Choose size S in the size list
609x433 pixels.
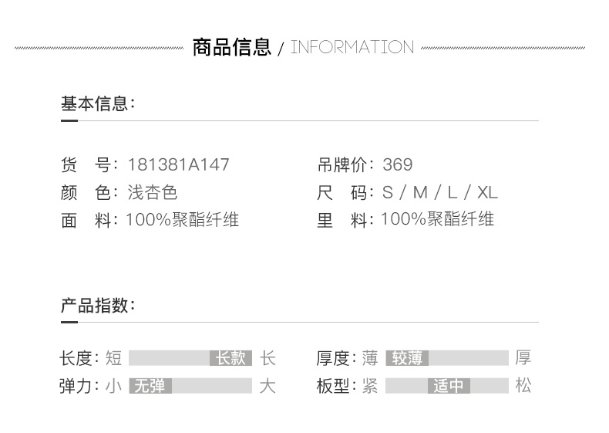click(387, 192)
